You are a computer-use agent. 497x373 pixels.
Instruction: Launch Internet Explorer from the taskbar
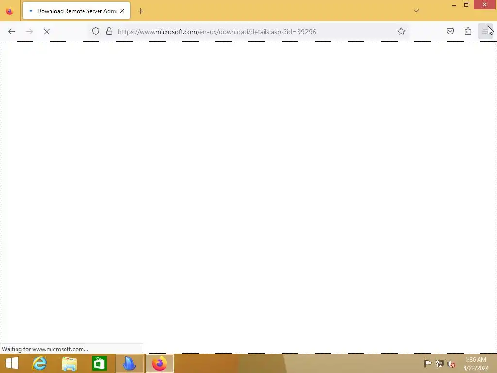pyautogui.click(x=39, y=363)
